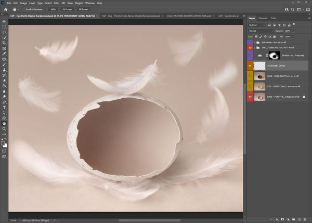Click the 100% zoom button
The height and width of the screenshot is (223, 312).
pos(53,9)
